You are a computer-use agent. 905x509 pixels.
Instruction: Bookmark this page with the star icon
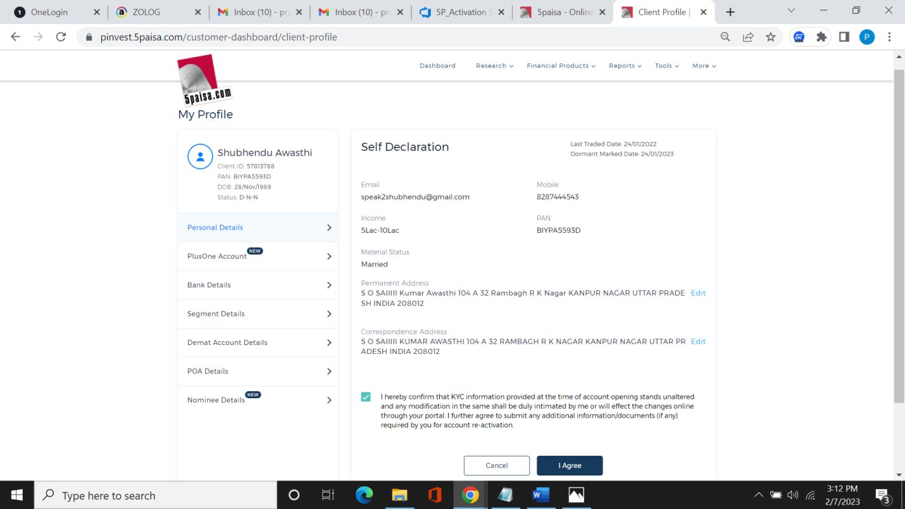(770, 37)
